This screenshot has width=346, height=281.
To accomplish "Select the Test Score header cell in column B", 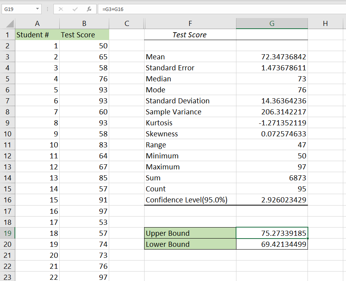I will point(84,35).
